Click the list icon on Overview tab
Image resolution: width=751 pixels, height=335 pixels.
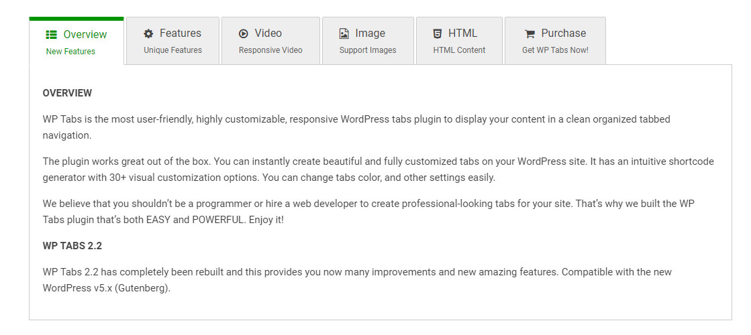51,34
